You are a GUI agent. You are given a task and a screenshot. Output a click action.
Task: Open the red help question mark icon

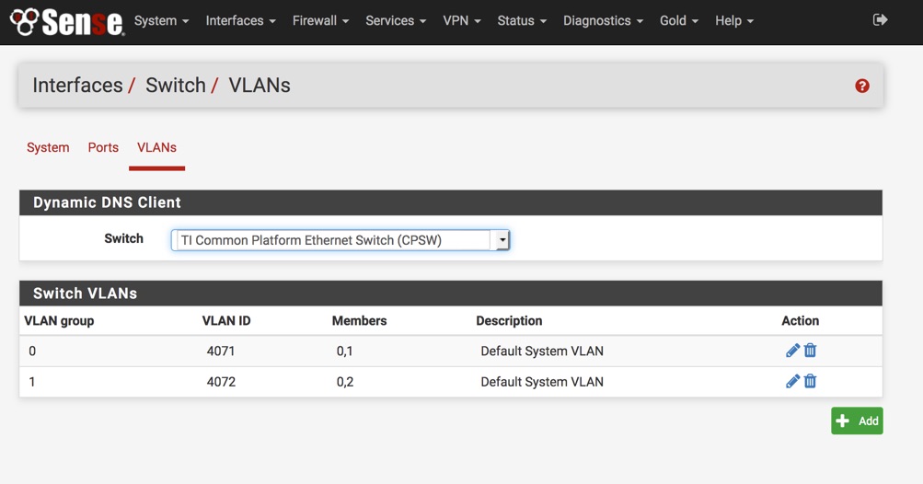point(862,86)
